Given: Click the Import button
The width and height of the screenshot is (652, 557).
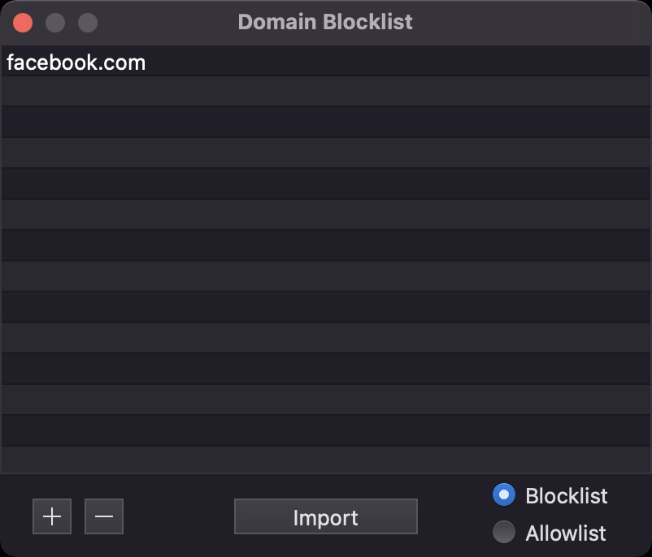Looking at the screenshot, I should 325,517.
